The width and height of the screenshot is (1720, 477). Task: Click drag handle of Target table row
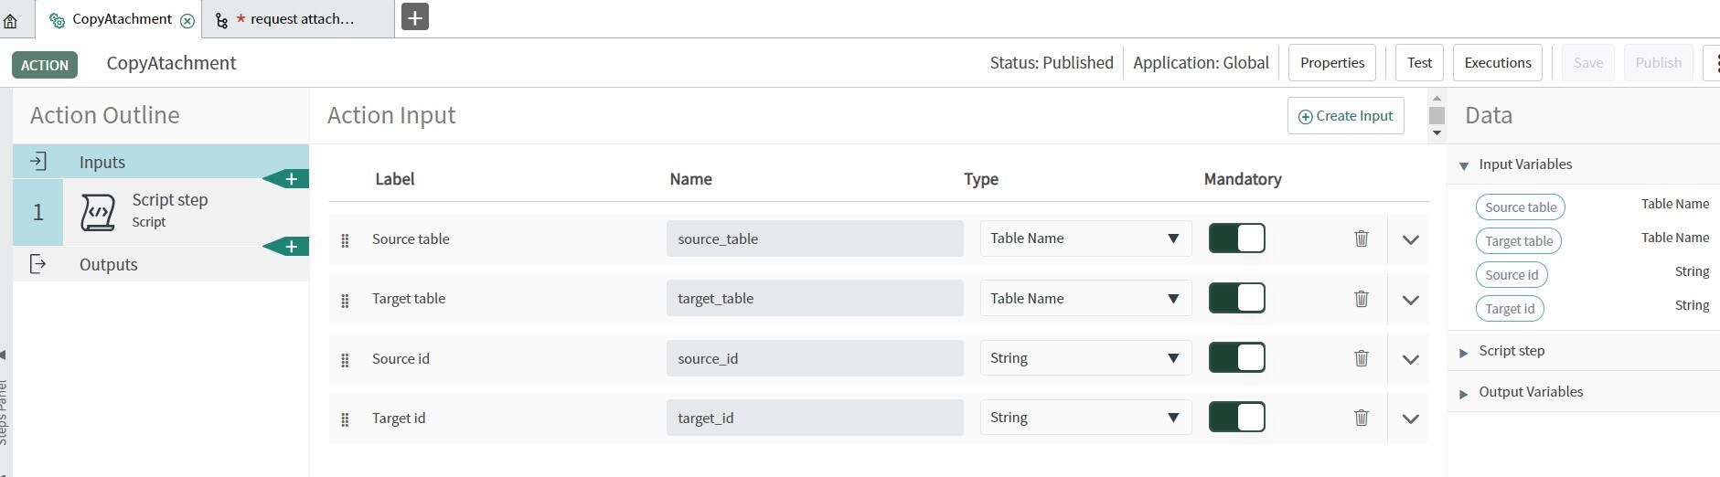coord(345,301)
